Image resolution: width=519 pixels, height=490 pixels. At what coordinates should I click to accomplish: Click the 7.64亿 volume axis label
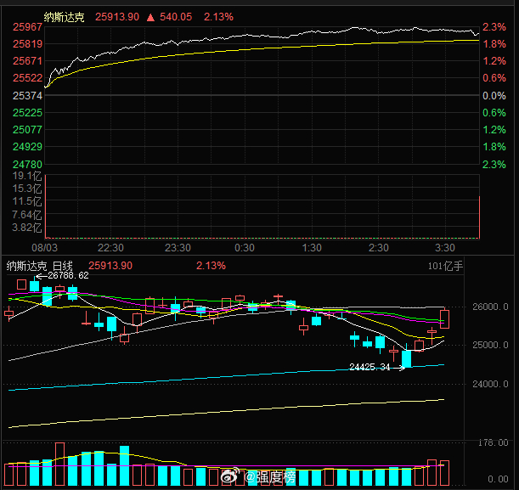[x=27, y=215]
